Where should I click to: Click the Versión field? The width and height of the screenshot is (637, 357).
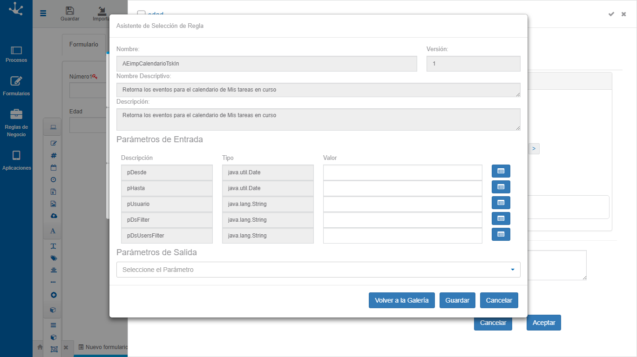tap(474, 64)
